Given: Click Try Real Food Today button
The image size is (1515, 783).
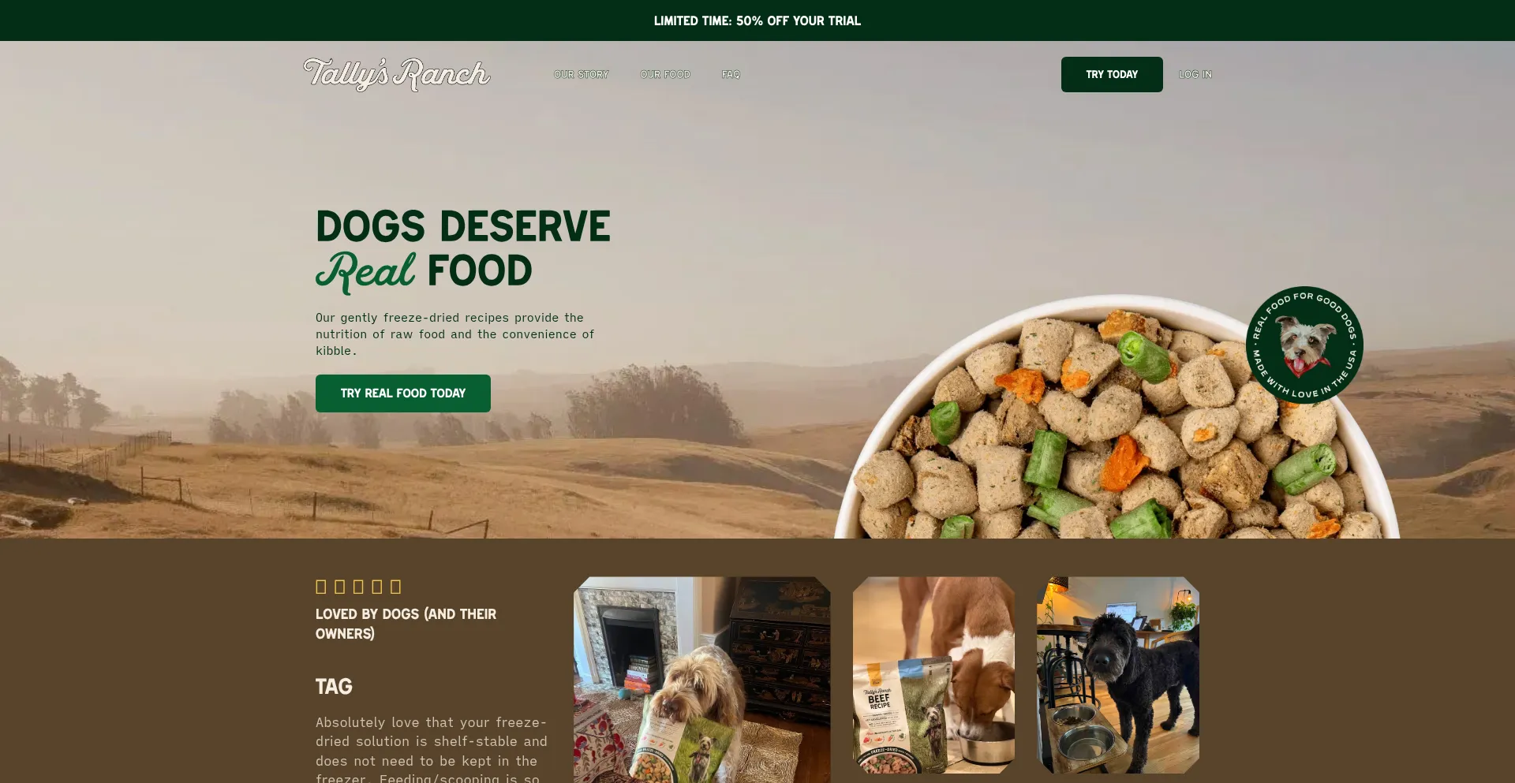Looking at the screenshot, I should 403,393.
